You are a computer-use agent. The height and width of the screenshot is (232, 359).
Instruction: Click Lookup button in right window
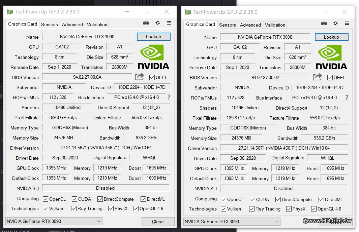331,37
